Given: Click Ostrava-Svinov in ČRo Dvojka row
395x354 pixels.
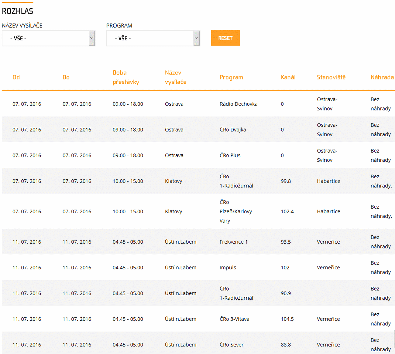Looking at the screenshot, I should point(327,130).
